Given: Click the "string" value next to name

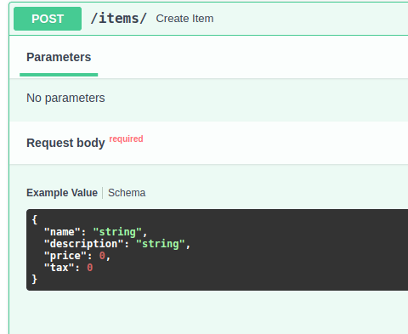Looking at the screenshot, I should coord(117,232).
